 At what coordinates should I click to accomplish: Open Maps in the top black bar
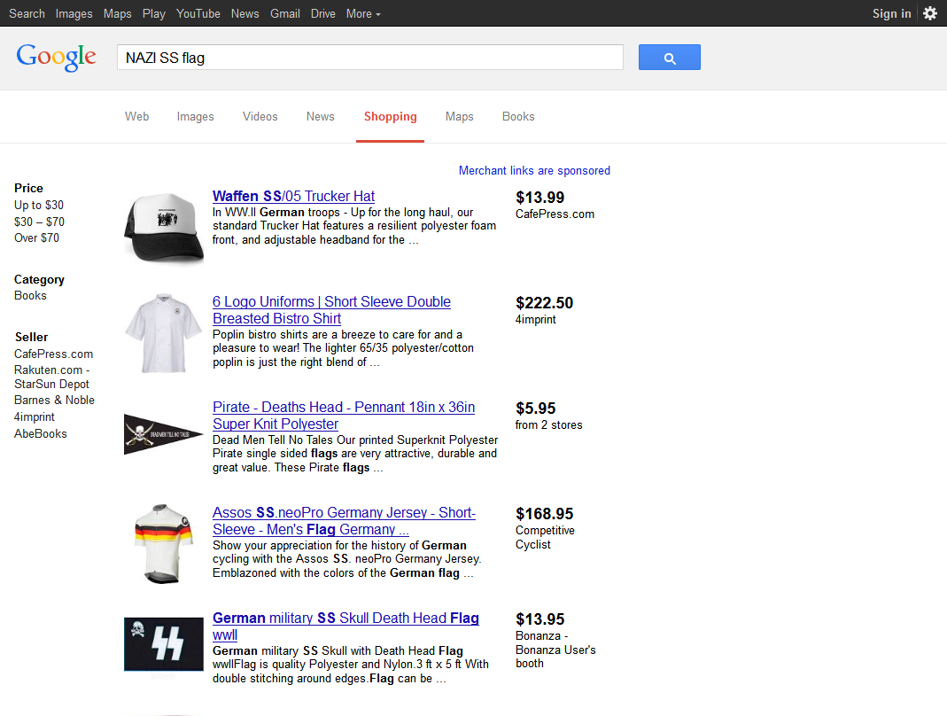(x=117, y=13)
